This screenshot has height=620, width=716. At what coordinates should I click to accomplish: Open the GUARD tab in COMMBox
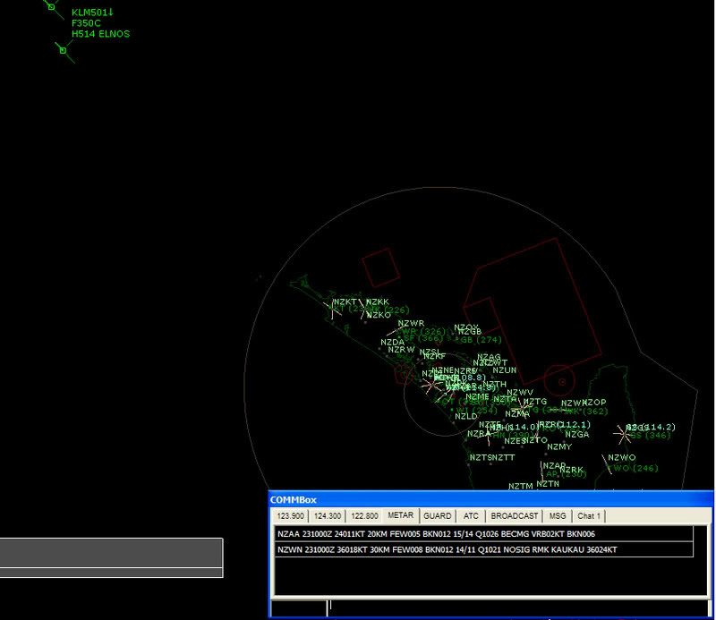click(x=437, y=516)
